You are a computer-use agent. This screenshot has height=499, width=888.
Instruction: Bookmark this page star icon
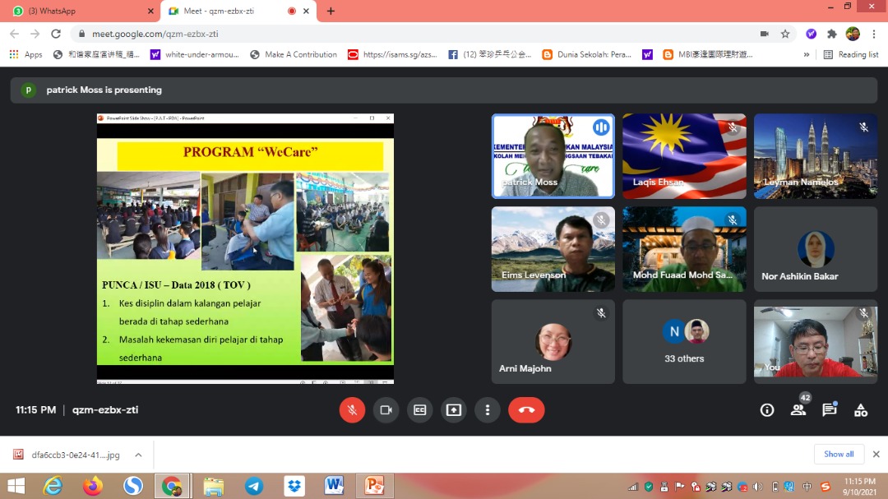pyautogui.click(x=785, y=34)
